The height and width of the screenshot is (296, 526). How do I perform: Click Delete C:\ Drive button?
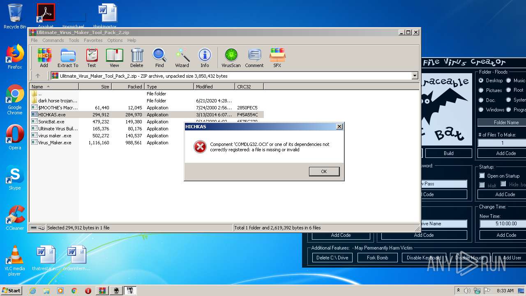click(332, 257)
